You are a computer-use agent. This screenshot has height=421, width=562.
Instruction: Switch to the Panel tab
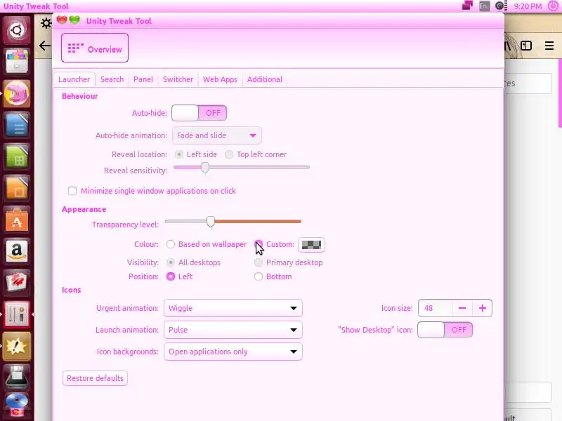point(143,79)
